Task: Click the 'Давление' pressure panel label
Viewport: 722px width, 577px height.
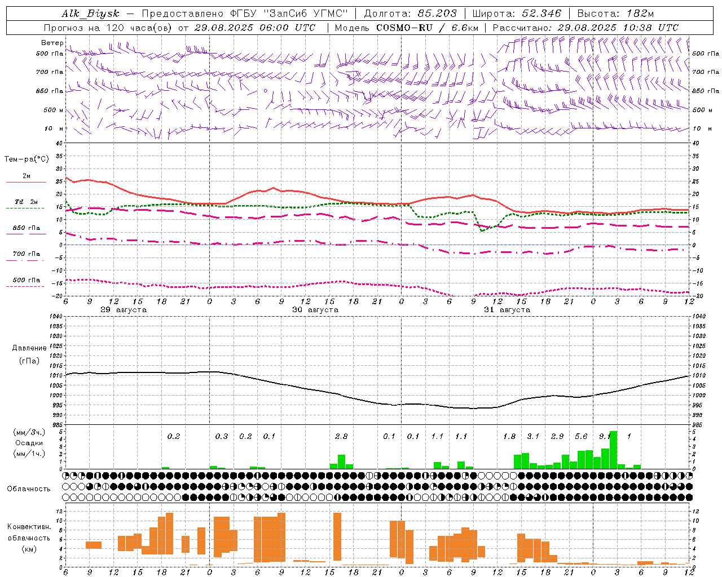Action: pyautogui.click(x=29, y=348)
